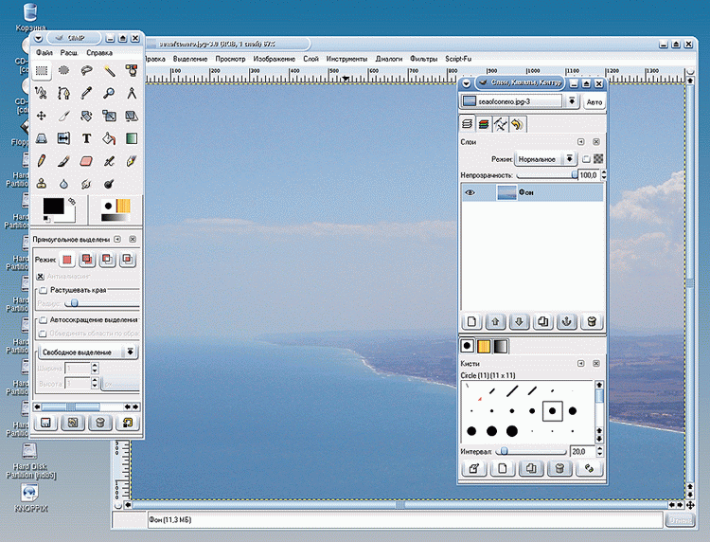Toggle visibility eye of Фон layer

pos(470,192)
